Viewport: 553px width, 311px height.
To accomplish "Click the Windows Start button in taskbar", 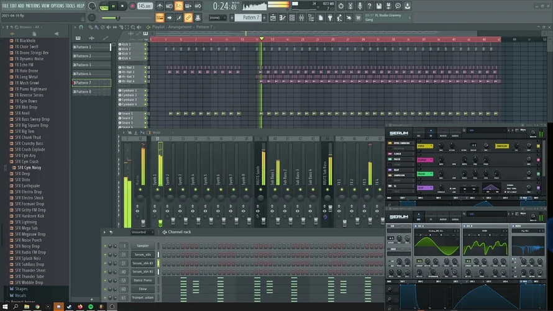I will [x=5, y=307].
